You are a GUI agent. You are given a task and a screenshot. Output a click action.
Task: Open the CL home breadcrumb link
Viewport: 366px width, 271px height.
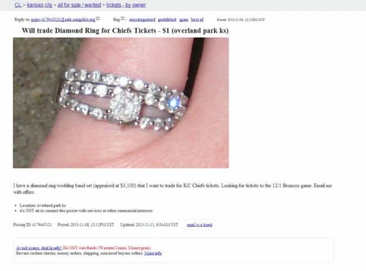click(x=18, y=5)
